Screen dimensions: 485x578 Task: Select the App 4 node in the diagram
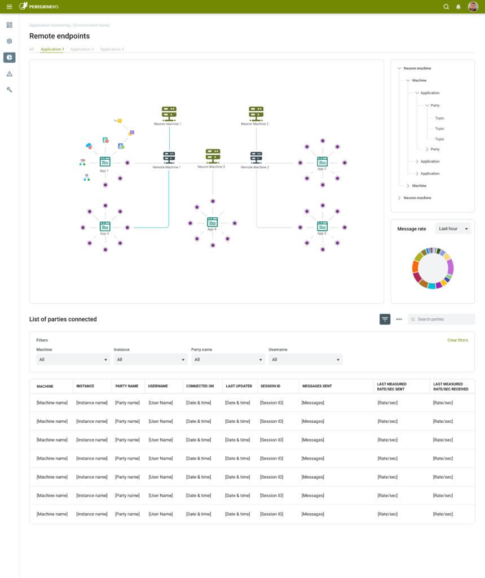(x=213, y=221)
